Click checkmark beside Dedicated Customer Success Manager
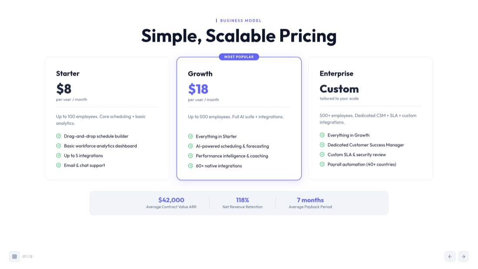 pos(322,145)
